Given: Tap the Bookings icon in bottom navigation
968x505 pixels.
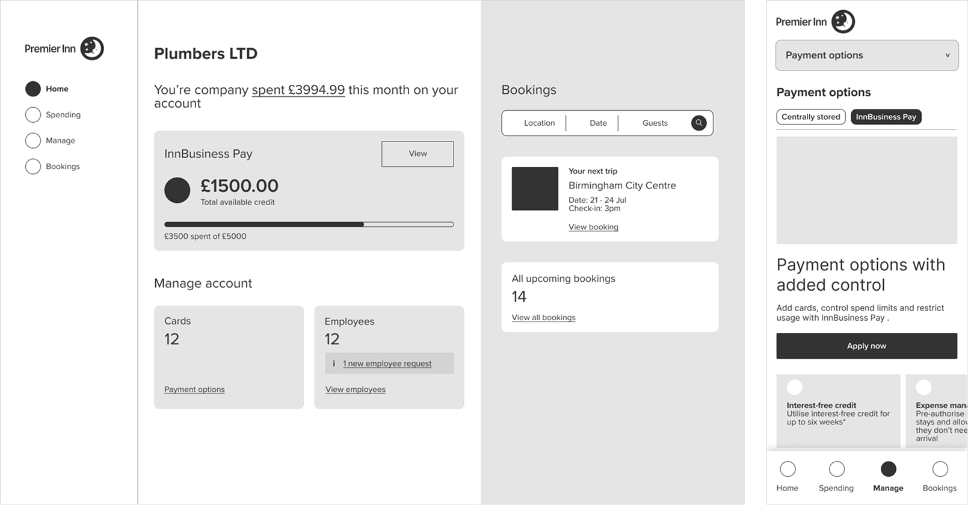Looking at the screenshot, I should click(940, 469).
